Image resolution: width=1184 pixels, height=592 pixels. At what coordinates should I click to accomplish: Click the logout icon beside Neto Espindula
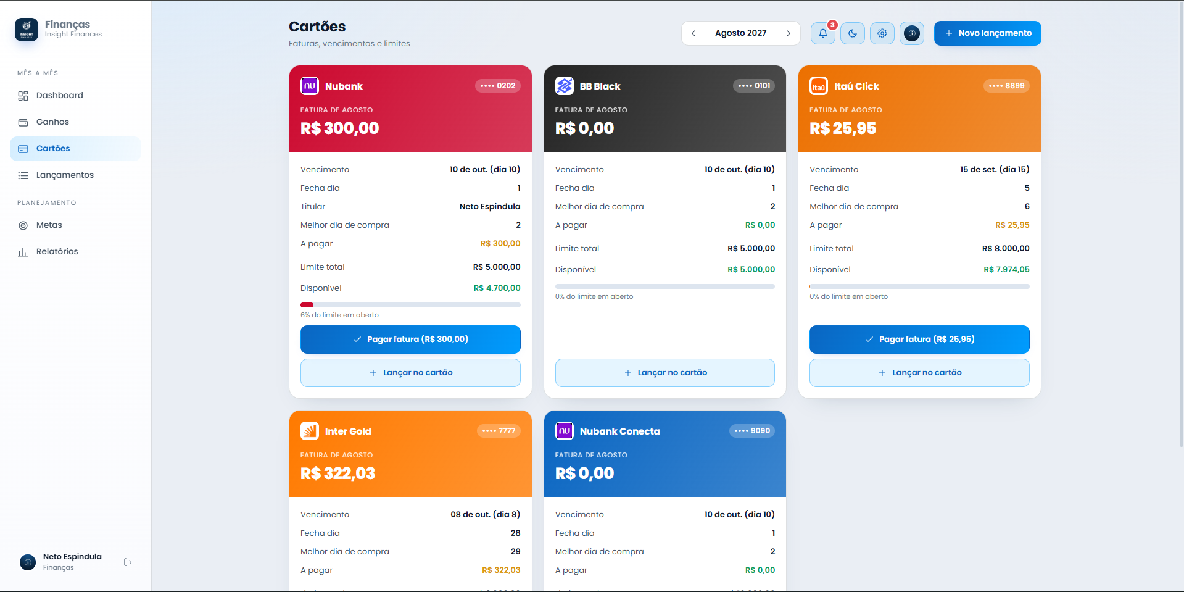tap(128, 562)
